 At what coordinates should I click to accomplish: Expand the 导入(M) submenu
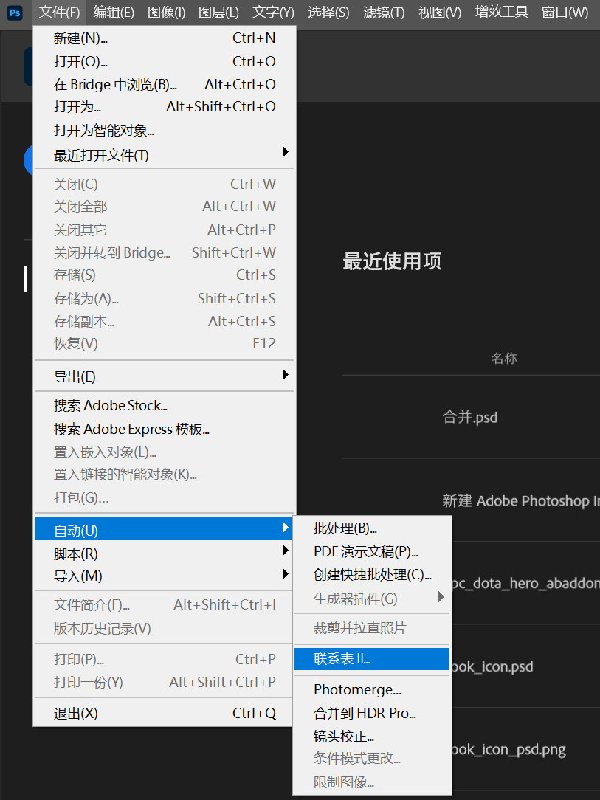tap(164, 576)
